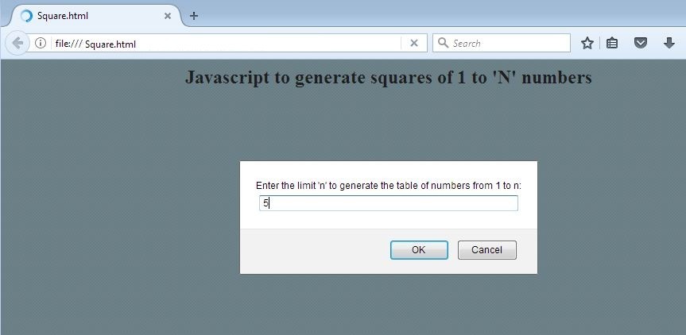Click the magnifier icon in search box
Viewport: 686px width, 335px height.
click(443, 43)
